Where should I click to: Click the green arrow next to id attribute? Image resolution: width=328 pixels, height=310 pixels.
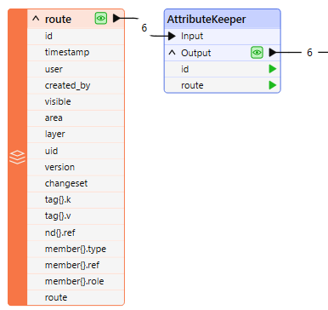[273, 69]
